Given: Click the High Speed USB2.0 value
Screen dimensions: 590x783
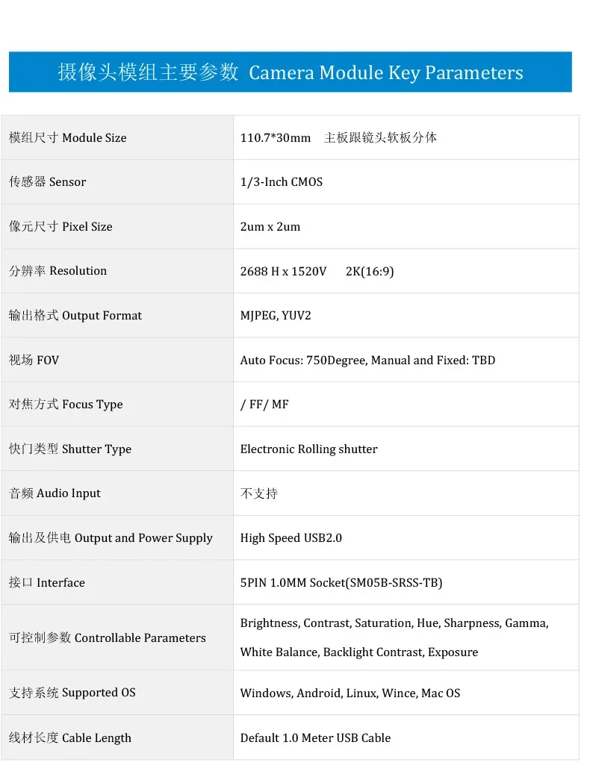Looking at the screenshot, I should tap(291, 538).
